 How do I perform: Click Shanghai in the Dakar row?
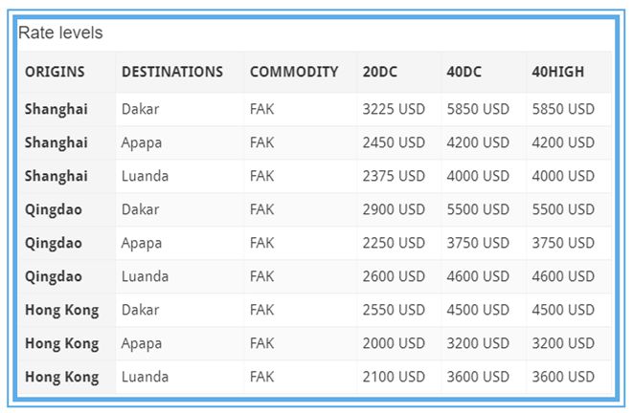(x=57, y=109)
